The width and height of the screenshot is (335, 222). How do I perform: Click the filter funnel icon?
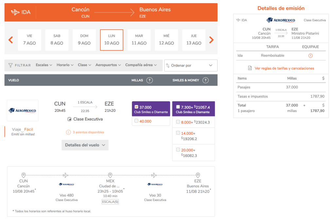pos(10,65)
